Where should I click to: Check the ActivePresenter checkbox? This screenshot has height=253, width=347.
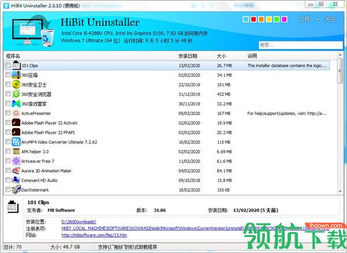(8, 113)
